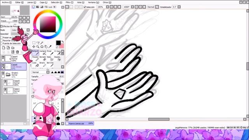Enable Preservar Opacidad checkbox
This screenshot has height=140, width=249.
pyautogui.click(x=2, y=37)
